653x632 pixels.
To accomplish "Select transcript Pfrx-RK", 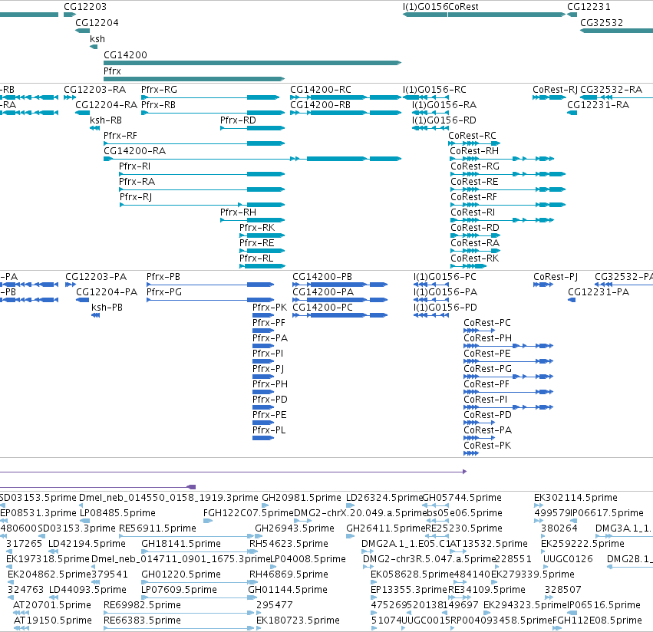I will [x=262, y=235].
